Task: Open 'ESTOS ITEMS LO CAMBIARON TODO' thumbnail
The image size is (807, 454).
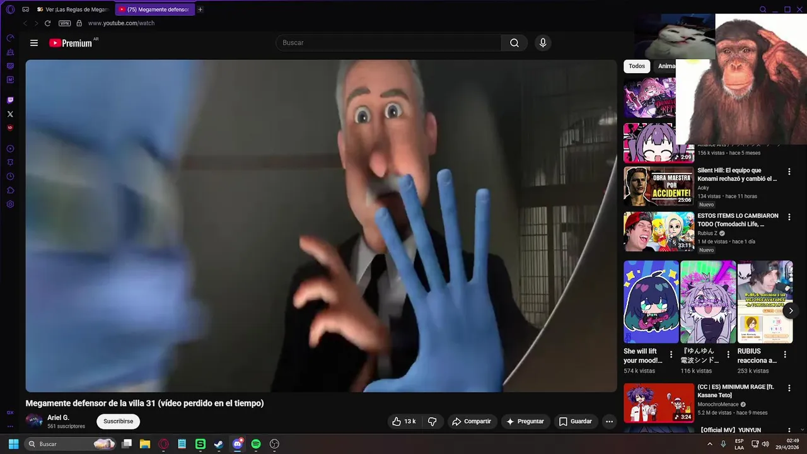Action: click(x=659, y=231)
